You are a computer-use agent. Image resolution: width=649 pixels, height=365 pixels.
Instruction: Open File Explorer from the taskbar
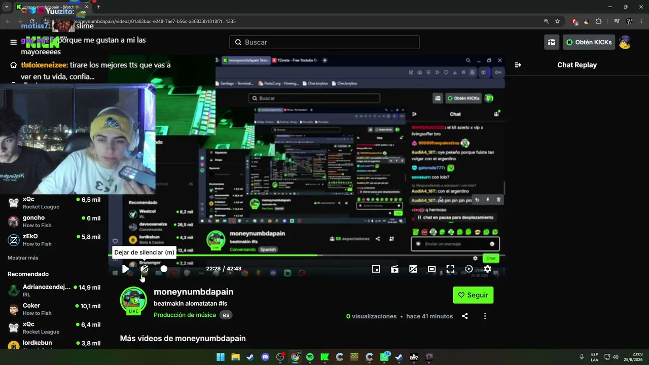click(x=235, y=357)
